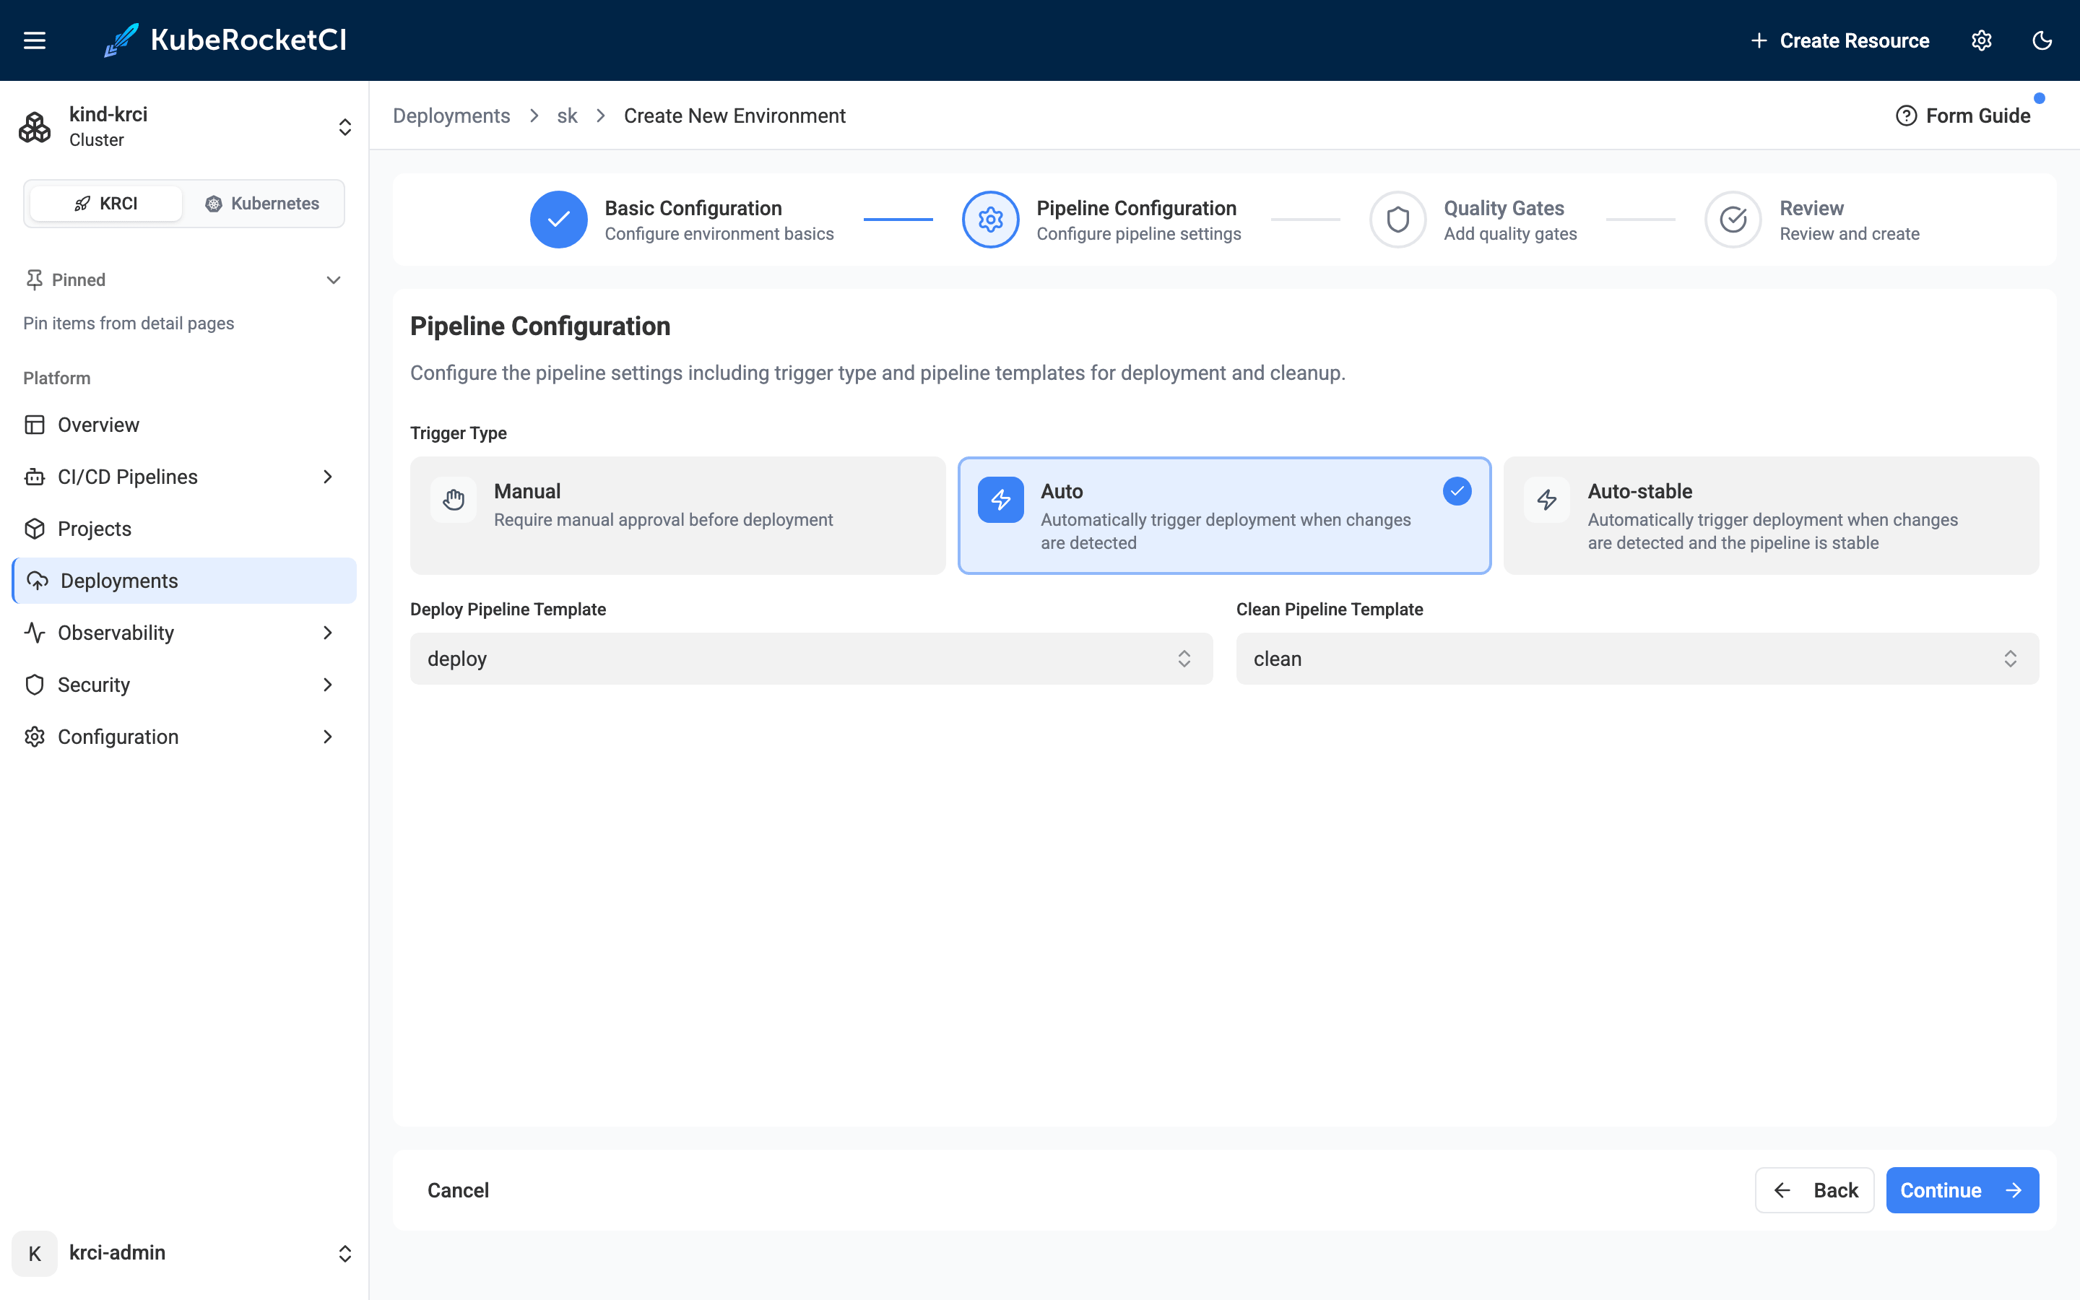Viewport: 2080px width, 1300px height.
Task: Click the Quality Gates shield step icon
Action: 1398,220
